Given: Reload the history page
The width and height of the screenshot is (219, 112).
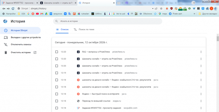Looking at the screenshot, I should click(13, 9).
